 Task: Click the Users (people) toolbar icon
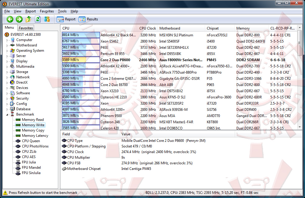coord(47,19)
